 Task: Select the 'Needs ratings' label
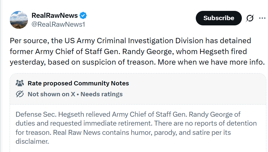[102, 94]
